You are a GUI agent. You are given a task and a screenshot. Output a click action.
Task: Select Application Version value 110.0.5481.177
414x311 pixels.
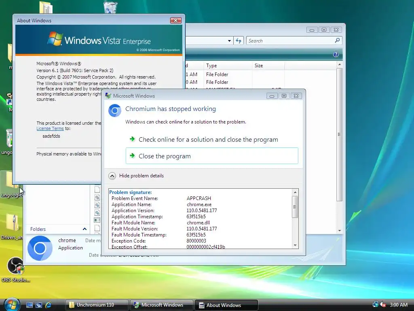(x=202, y=211)
